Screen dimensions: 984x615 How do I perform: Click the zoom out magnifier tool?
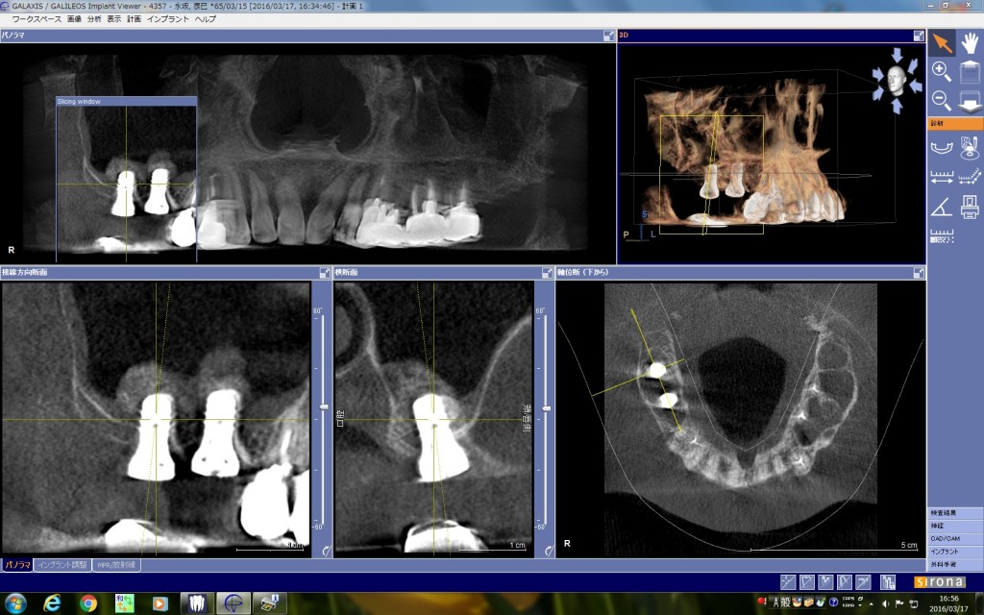point(942,100)
